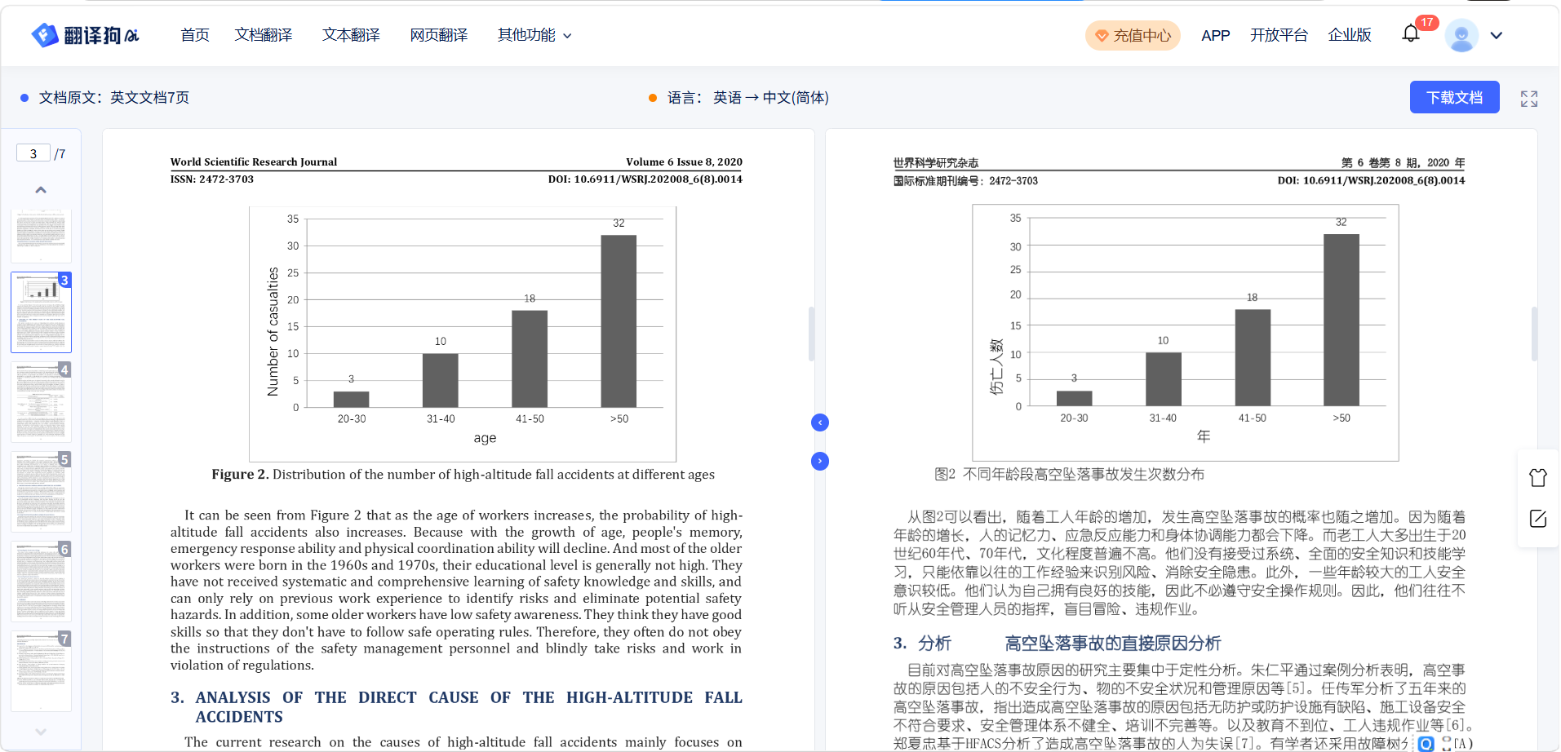The image size is (1561, 752).
Task: Click the page number input field
Action: (x=33, y=153)
